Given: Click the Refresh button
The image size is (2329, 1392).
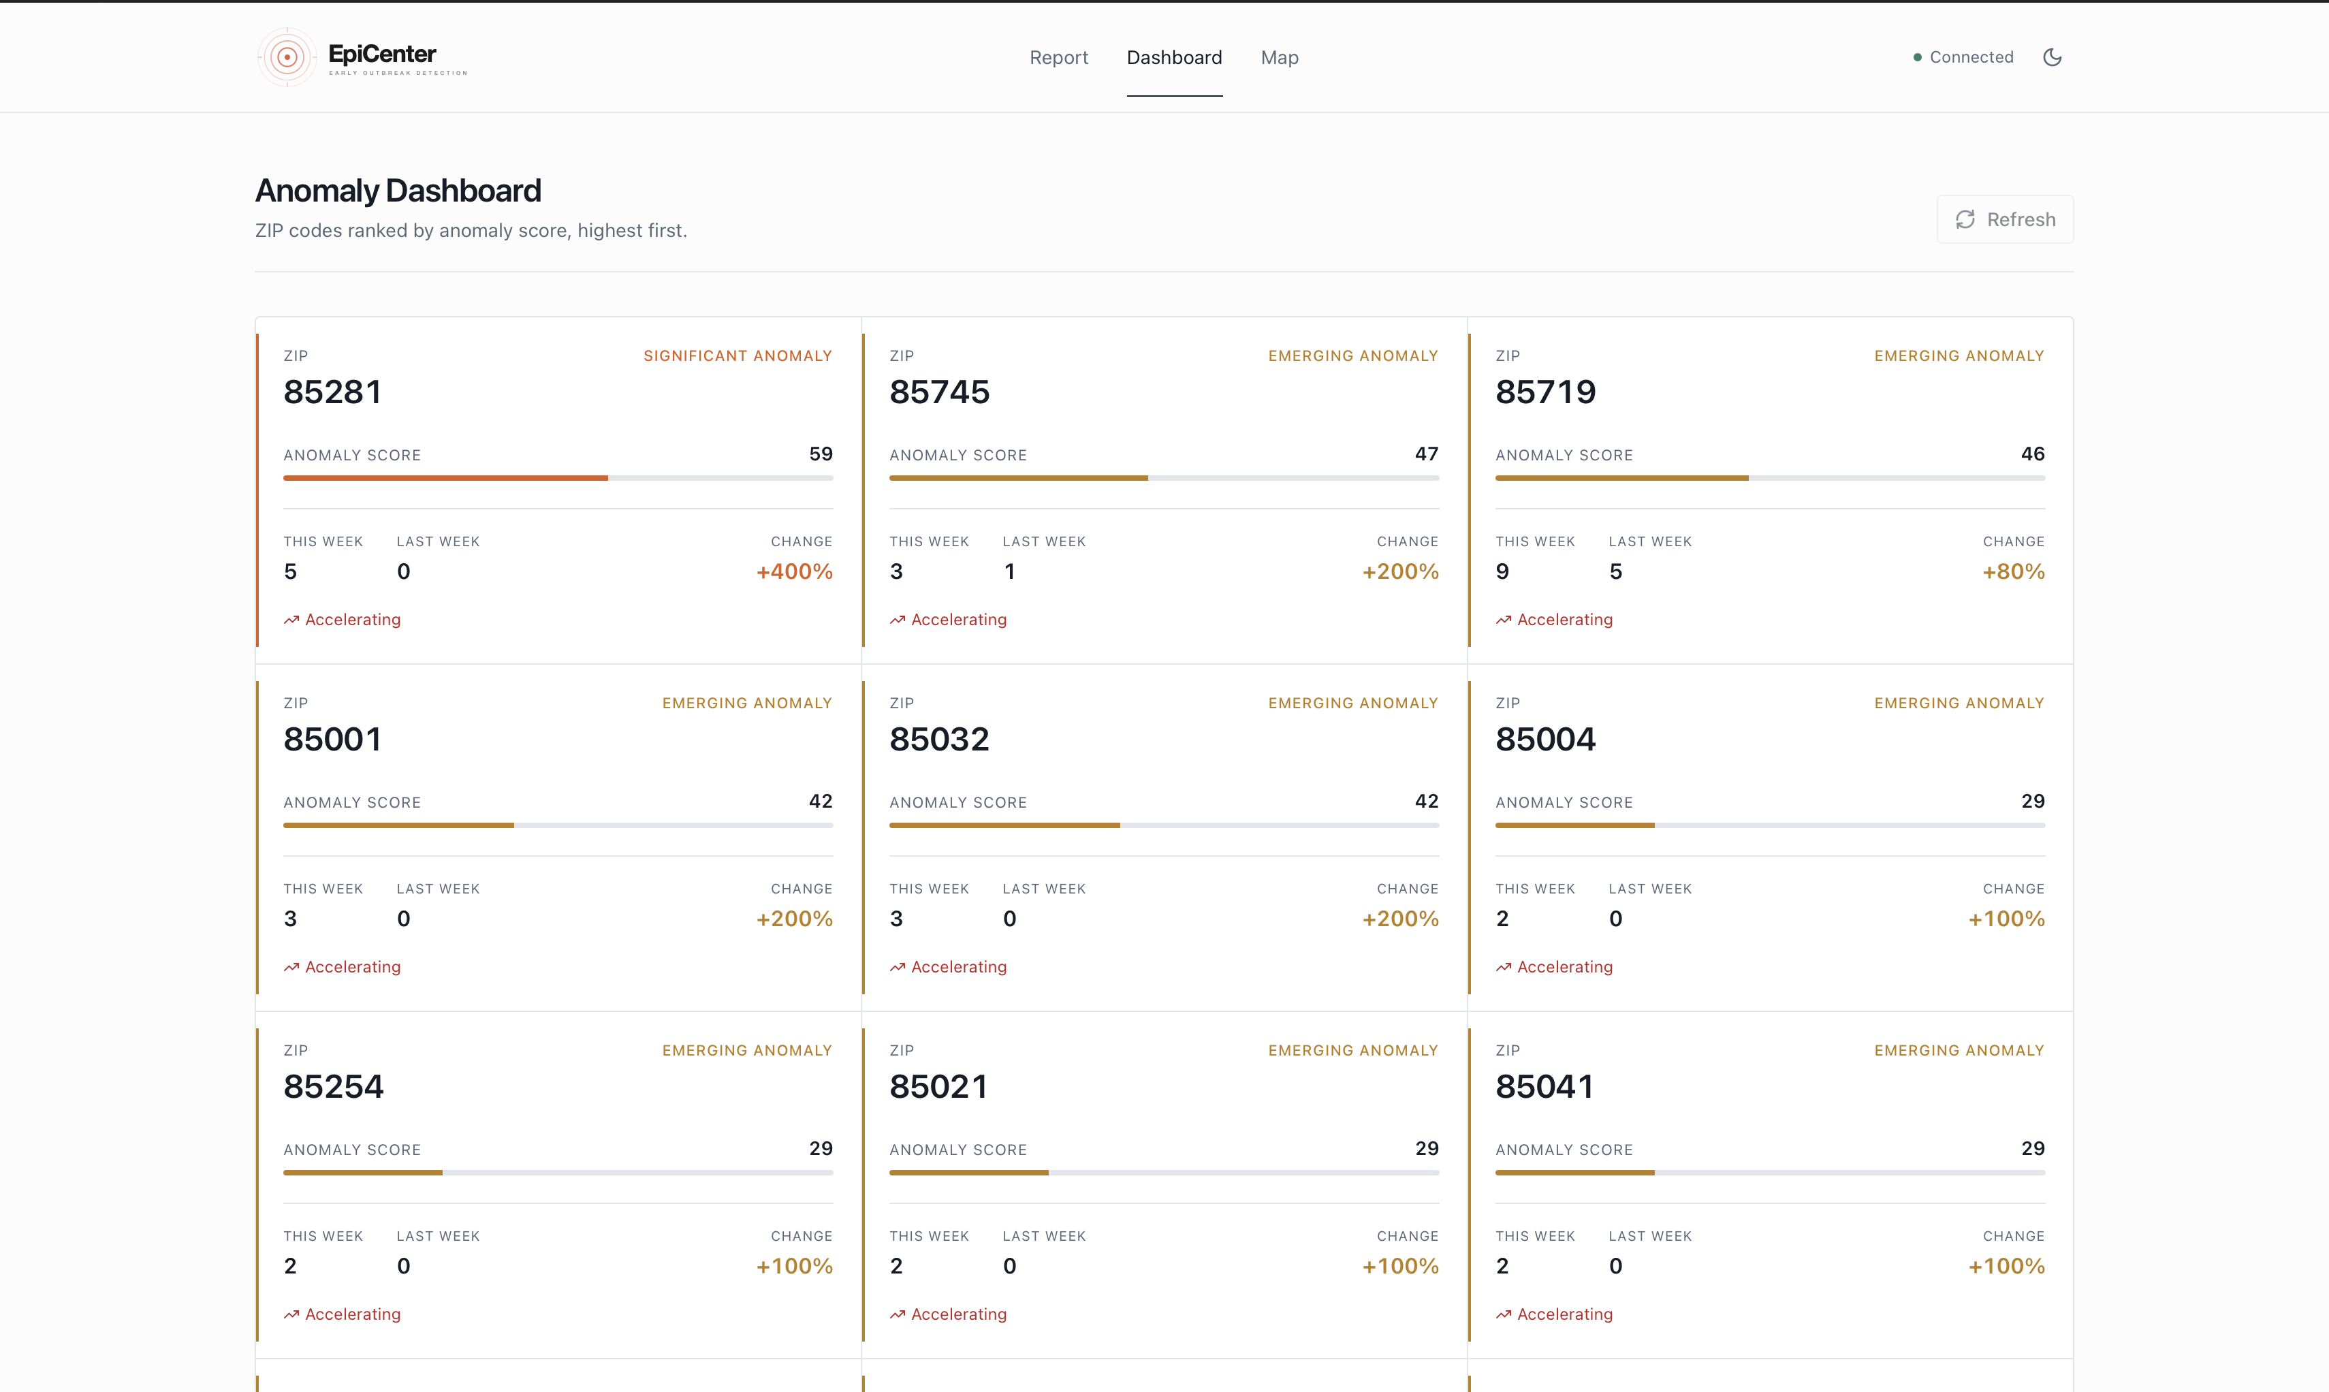Looking at the screenshot, I should point(2004,219).
